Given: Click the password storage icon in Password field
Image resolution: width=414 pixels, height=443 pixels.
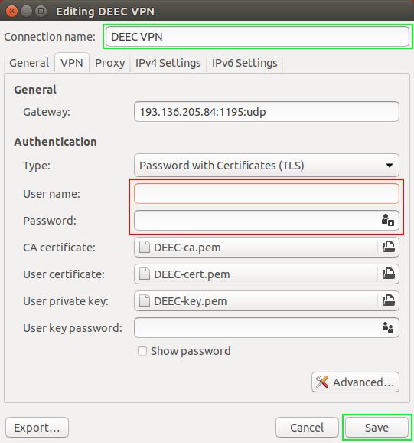Looking at the screenshot, I should pos(388,220).
